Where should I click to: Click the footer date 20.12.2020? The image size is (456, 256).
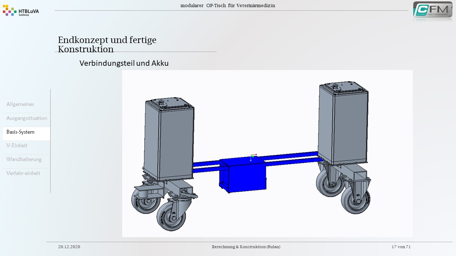click(x=69, y=247)
